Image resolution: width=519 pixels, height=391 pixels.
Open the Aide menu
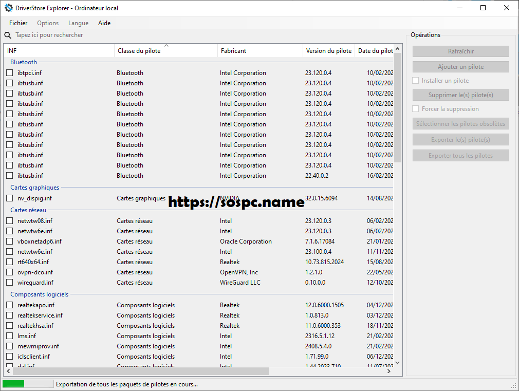click(x=104, y=23)
